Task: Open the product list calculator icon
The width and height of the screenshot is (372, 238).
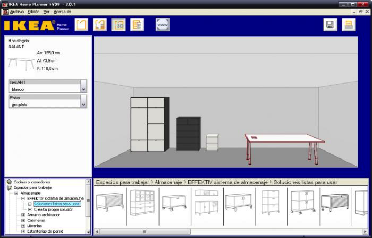Action: click(x=137, y=25)
